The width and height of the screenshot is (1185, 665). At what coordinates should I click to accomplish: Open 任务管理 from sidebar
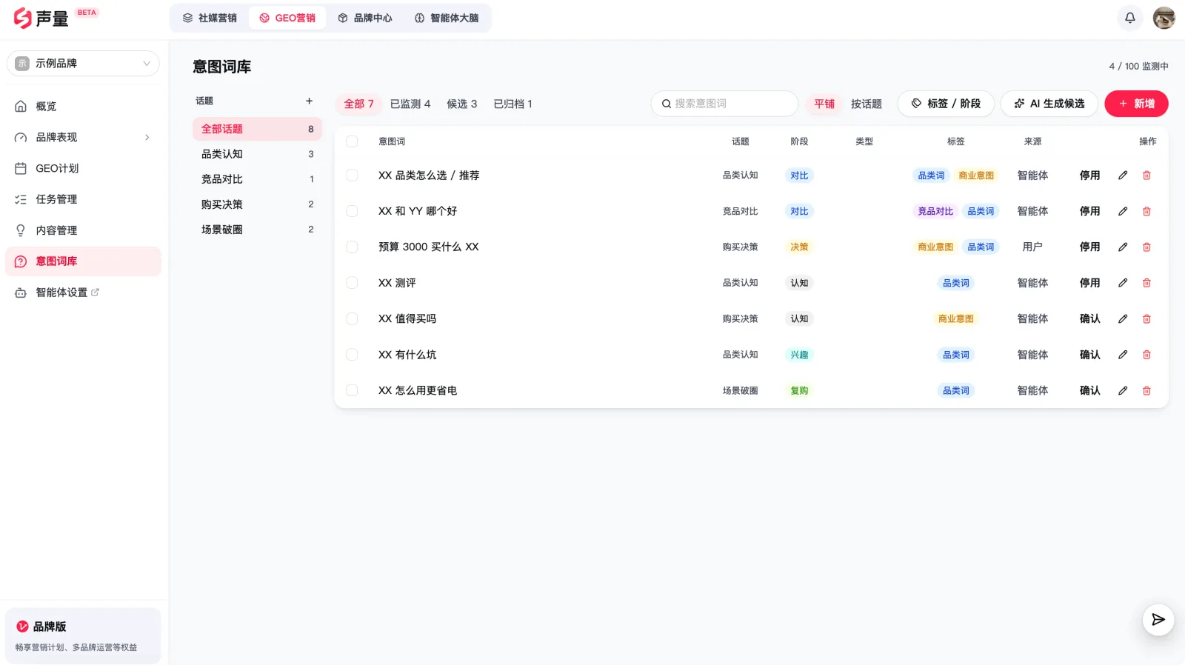83,199
